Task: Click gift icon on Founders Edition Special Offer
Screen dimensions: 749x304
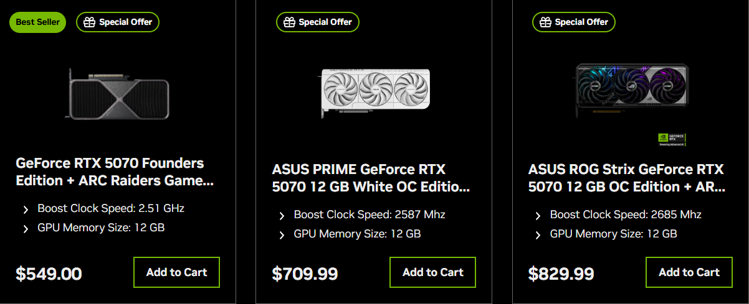Action: click(90, 22)
